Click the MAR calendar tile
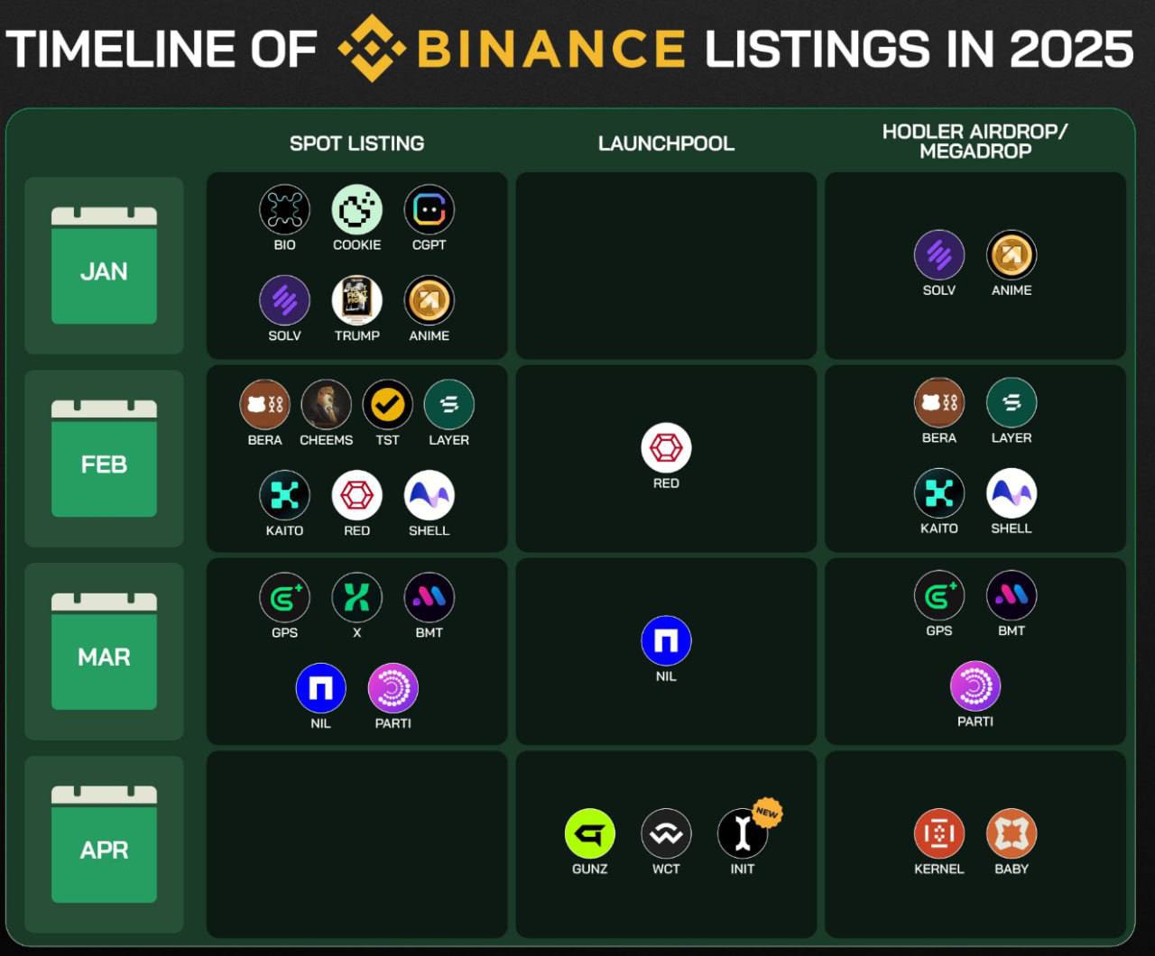Image resolution: width=1155 pixels, height=956 pixels. (x=104, y=651)
